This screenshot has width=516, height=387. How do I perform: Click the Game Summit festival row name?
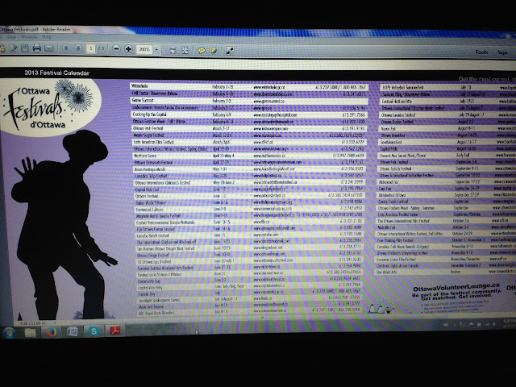(143, 100)
